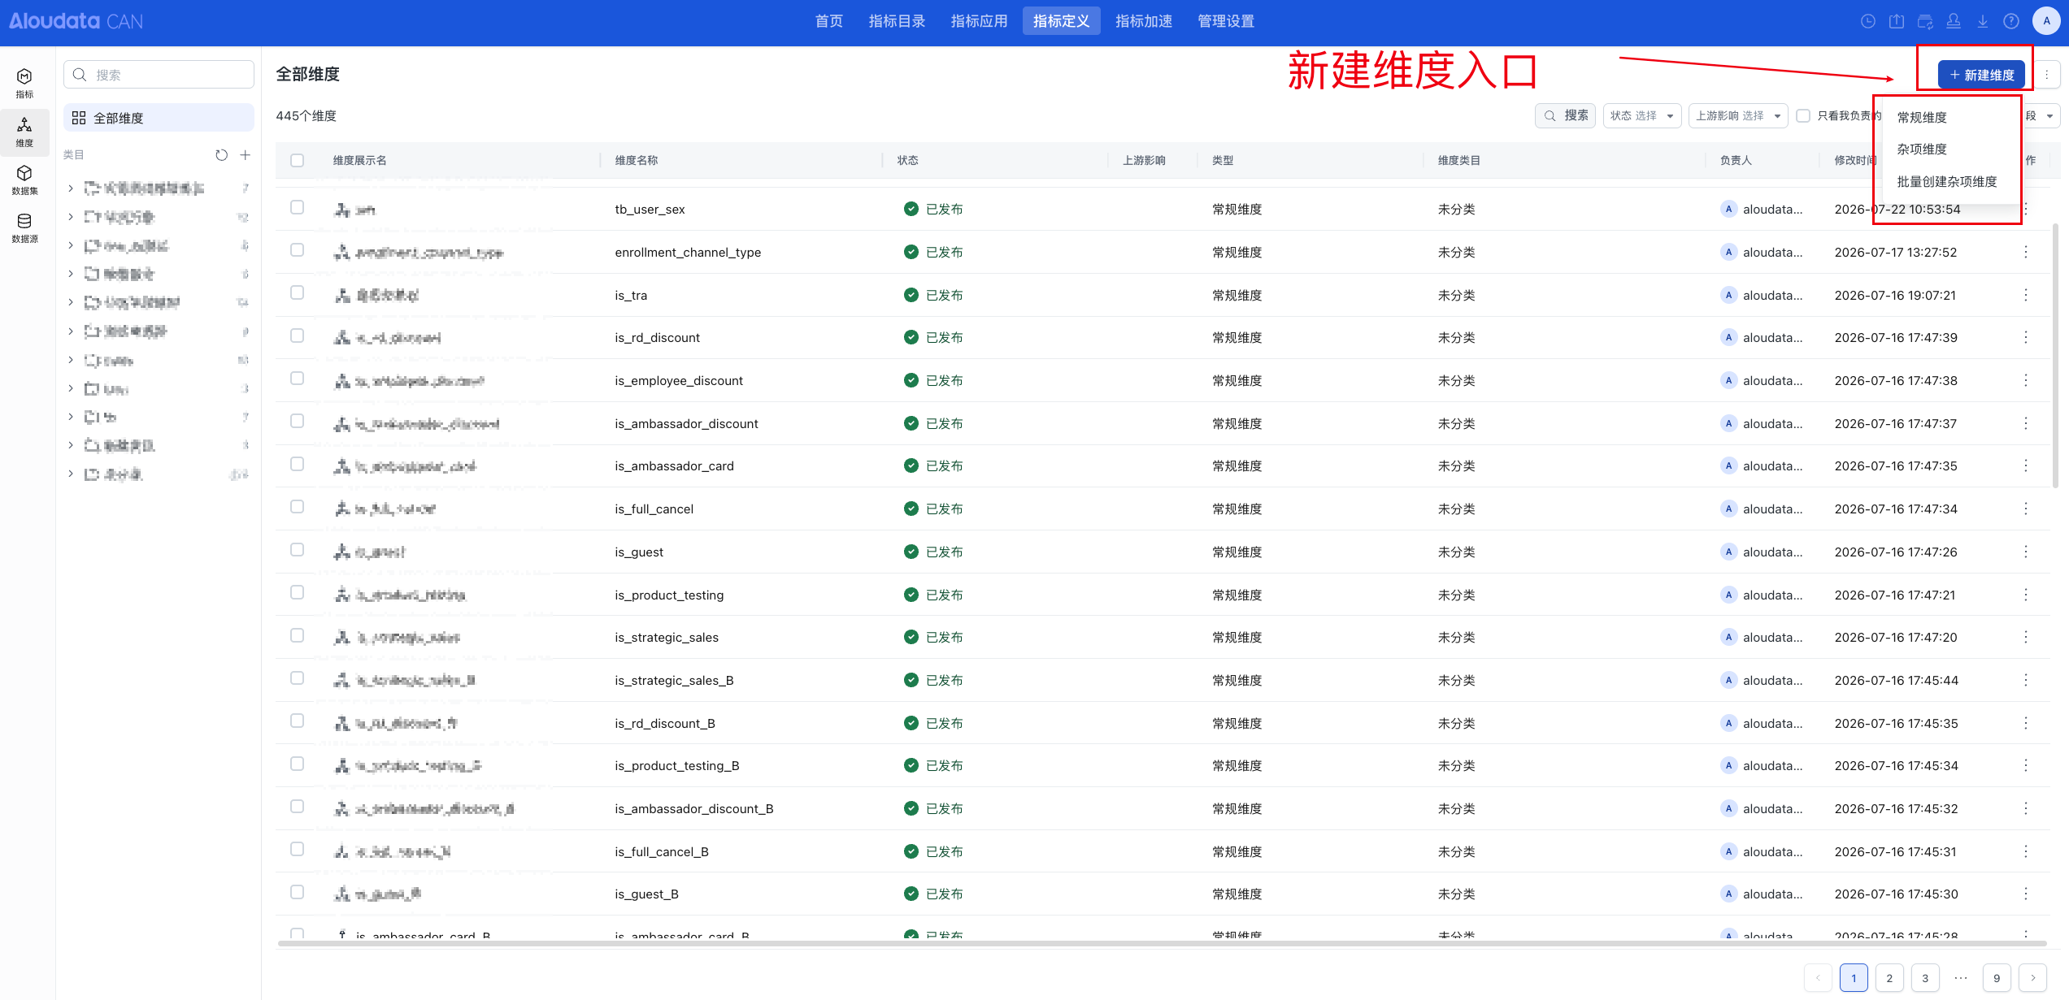Viewport: 2069px width, 1000px height.
Task: Expand the fourth category folder in tree
Action: pos(71,274)
